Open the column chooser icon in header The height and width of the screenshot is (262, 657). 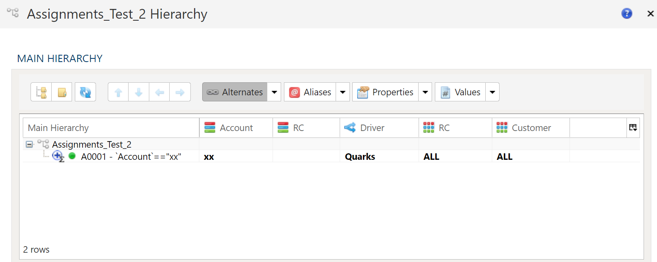click(x=633, y=128)
